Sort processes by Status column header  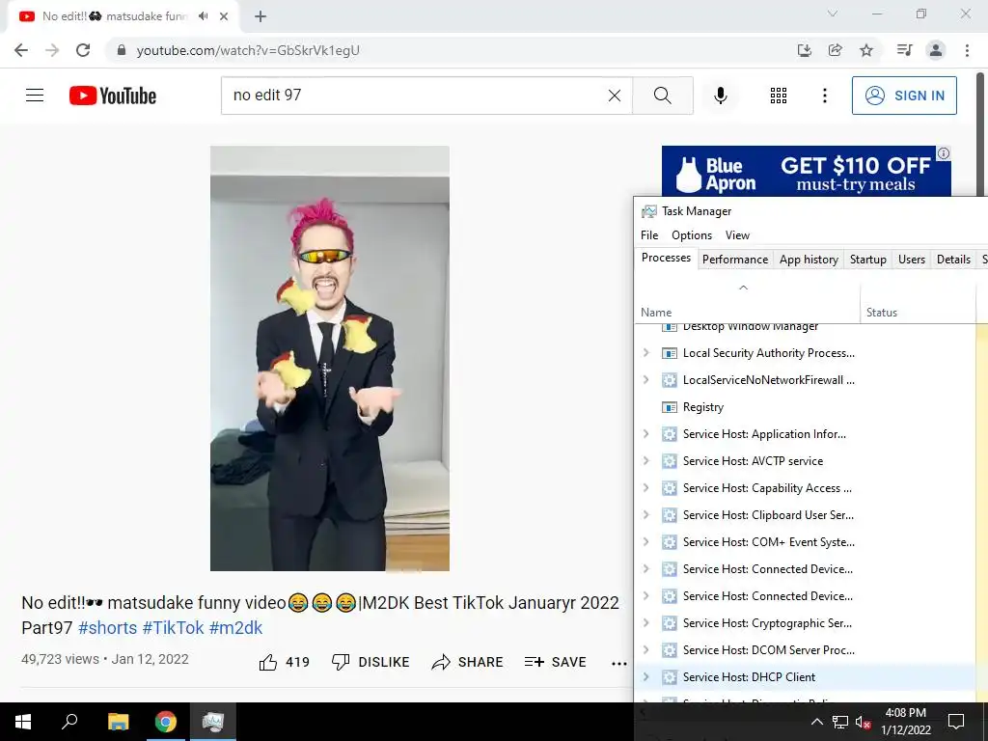coord(919,303)
